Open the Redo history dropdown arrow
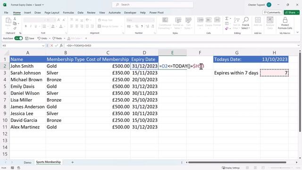 tap(65, 38)
